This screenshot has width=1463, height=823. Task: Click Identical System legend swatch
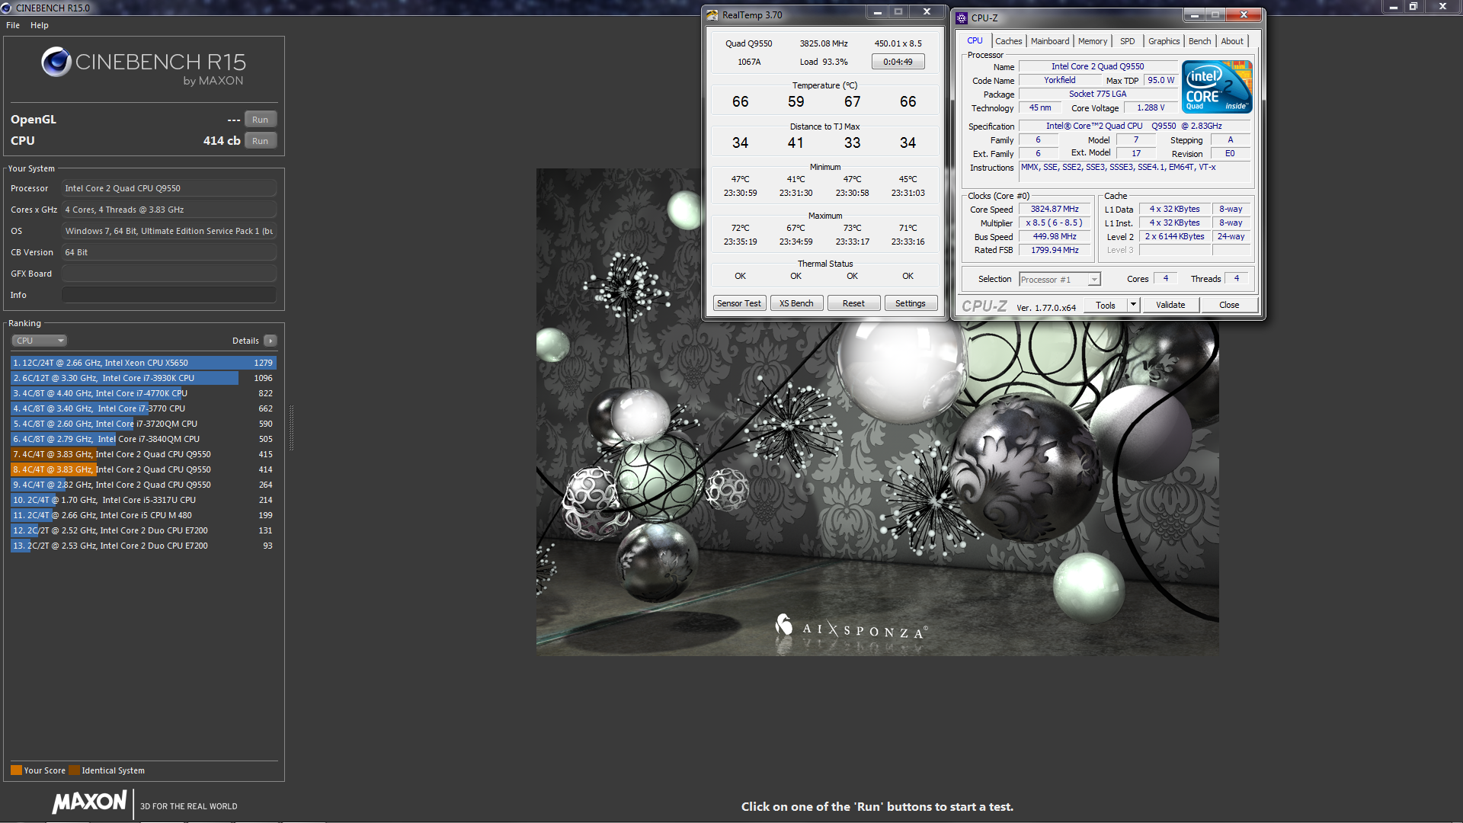(74, 770)
